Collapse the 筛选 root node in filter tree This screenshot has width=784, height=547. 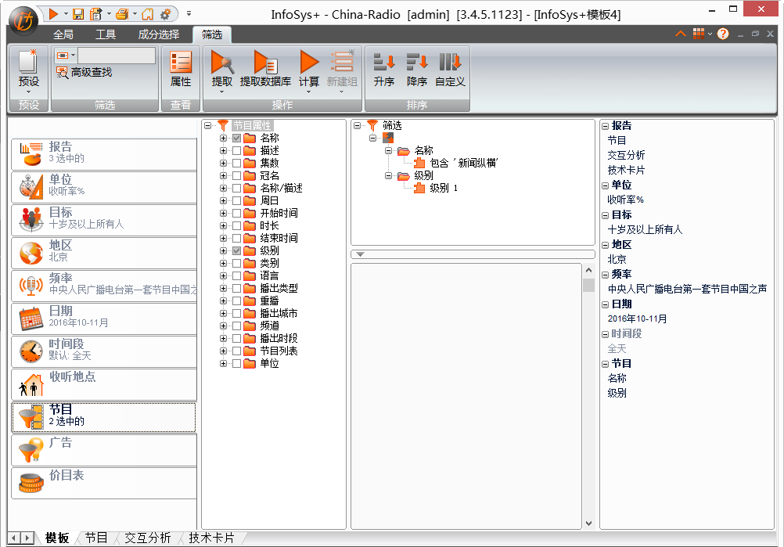click(x=357, y=125)
